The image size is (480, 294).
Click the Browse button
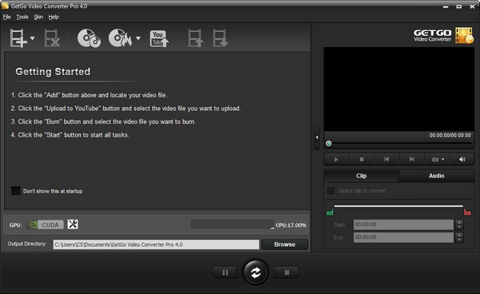[x=285, y=244]
